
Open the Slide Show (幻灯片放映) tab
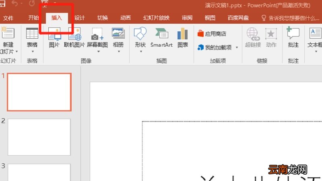(x=156, y=18)
